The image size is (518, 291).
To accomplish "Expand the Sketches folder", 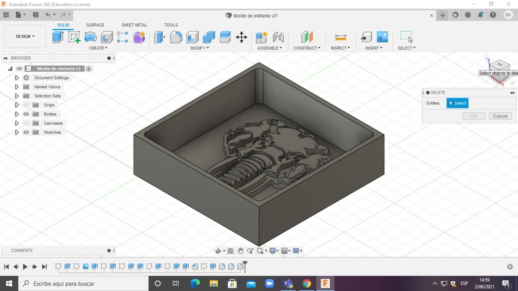I will pos(17,132).
